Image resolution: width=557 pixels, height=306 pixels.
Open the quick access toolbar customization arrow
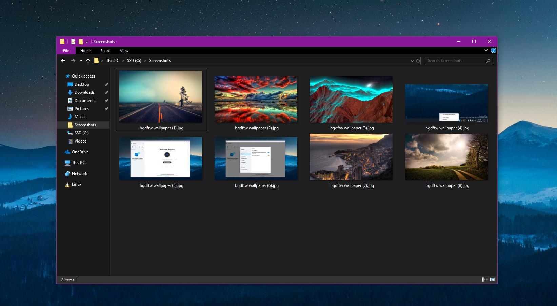tap(87, 41)
